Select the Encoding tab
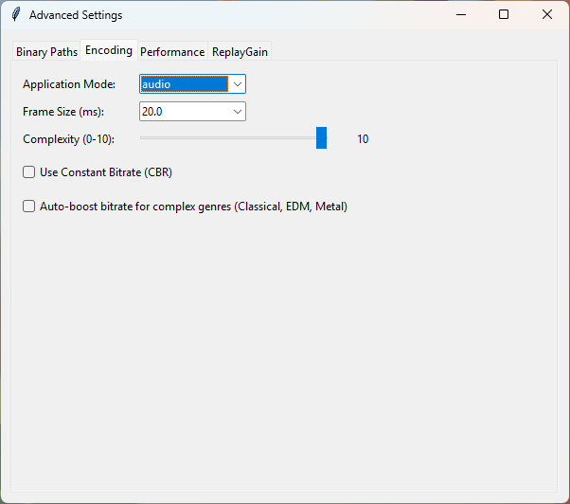 click(x=109, y=50)
